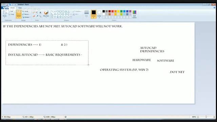Click the Paste clipboard icon

[4, 13]
